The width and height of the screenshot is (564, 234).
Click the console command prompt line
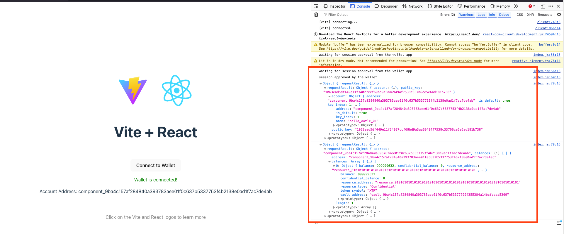[434, 223]
